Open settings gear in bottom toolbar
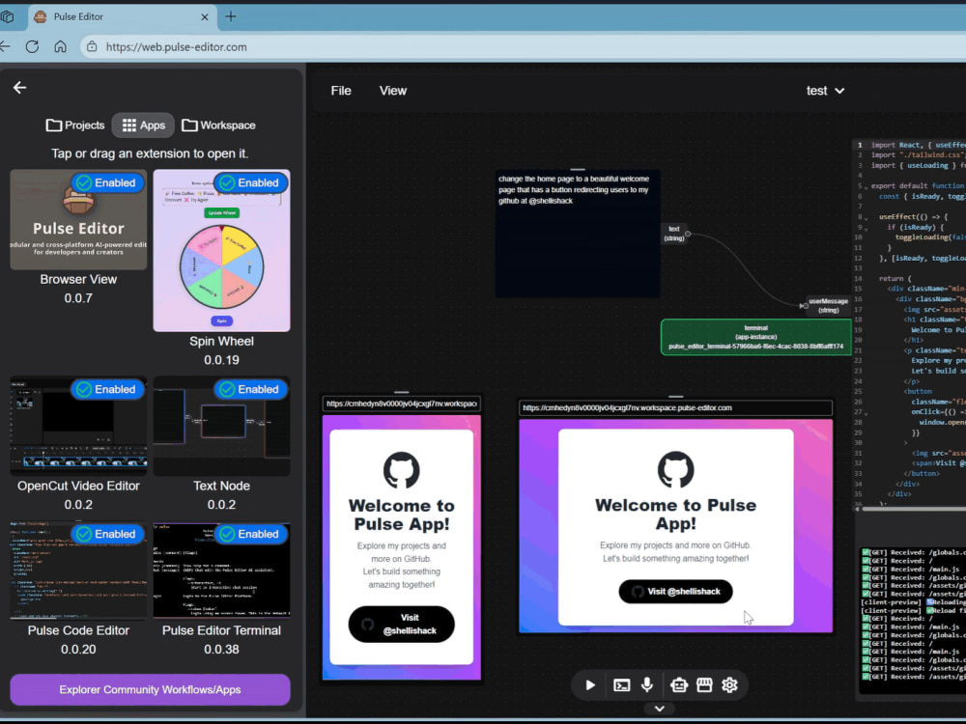Viewport: 966px width, 724px height. pyautogui.click(x=730, y=685)
